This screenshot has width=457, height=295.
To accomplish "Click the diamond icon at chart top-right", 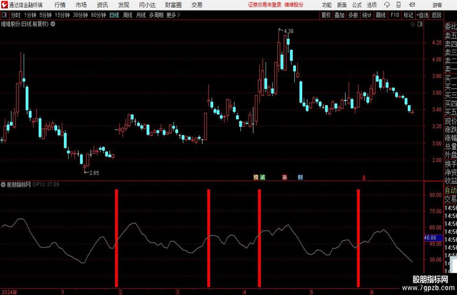I will 413,24.
